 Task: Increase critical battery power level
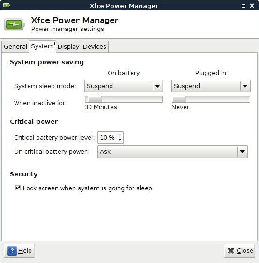point(120,135)
